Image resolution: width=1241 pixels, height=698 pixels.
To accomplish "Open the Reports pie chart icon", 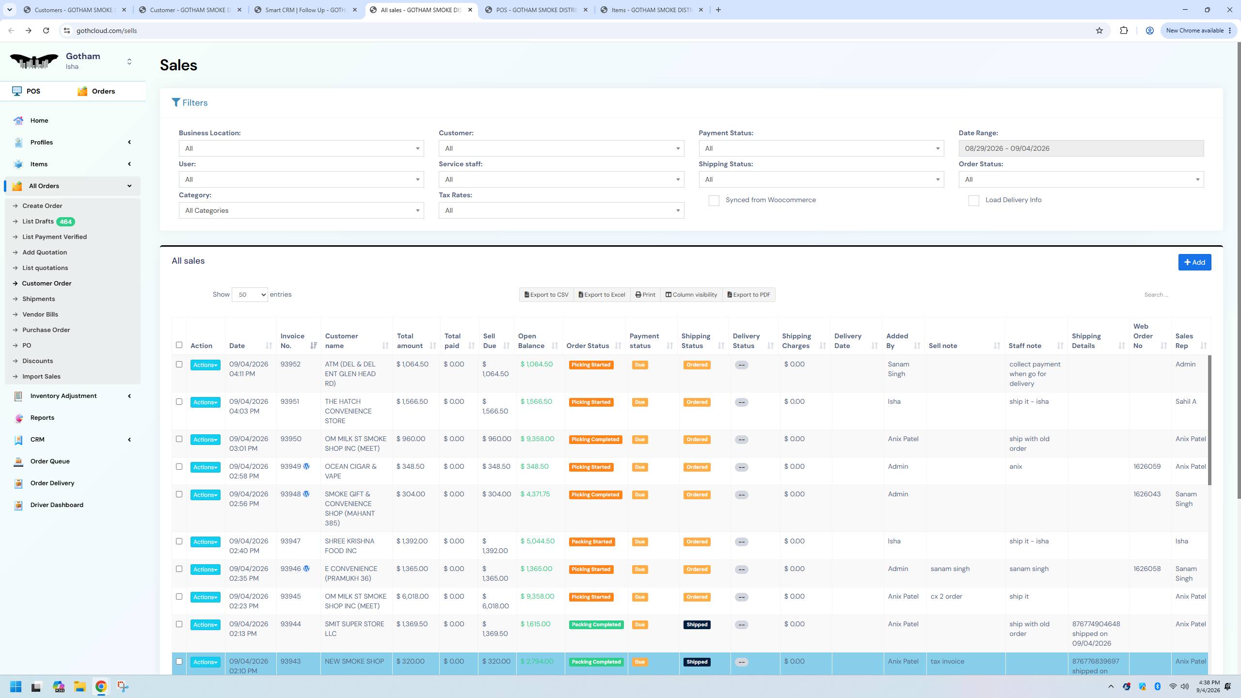I will point(18,418).
